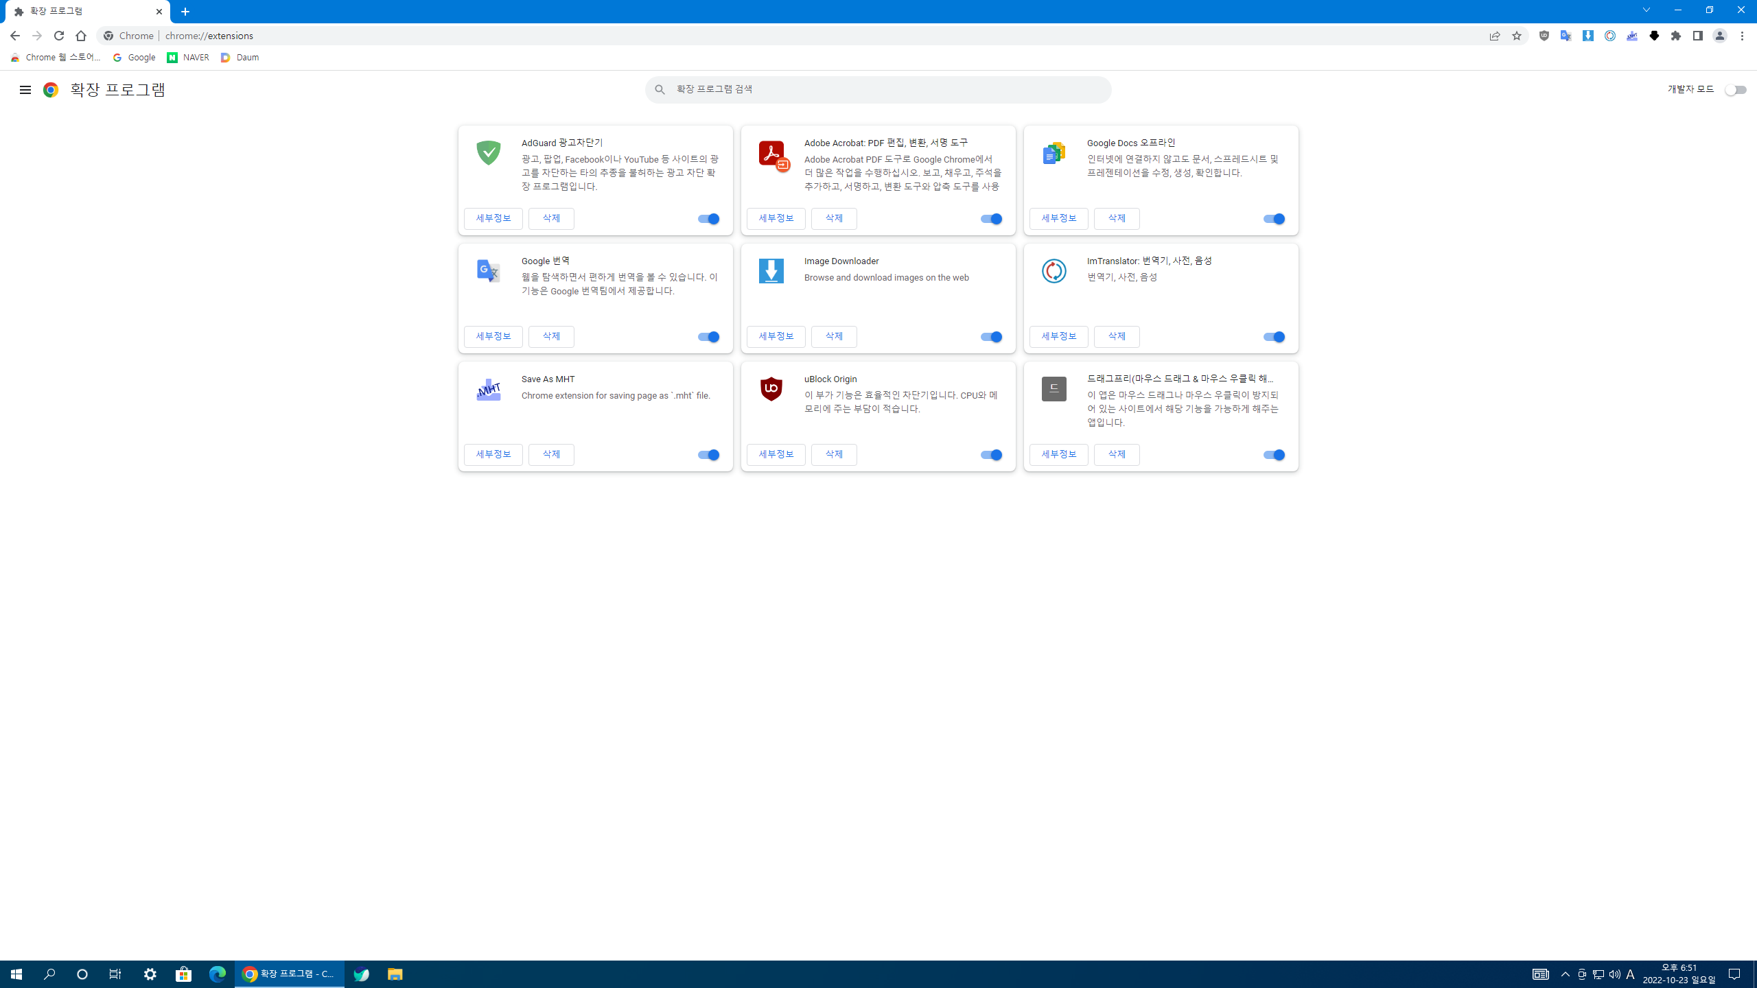Screen dimensions: 1757x988
Task: Open the NAVER bookmark
Action: click(x=187, y=58)
